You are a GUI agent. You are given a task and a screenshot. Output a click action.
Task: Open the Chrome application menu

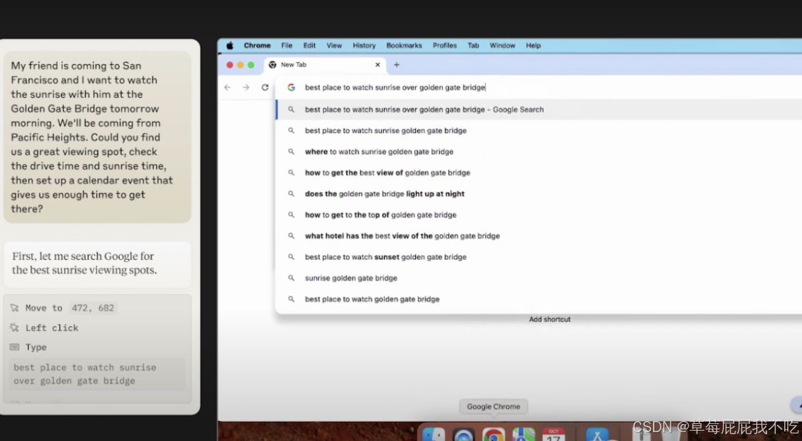[258, 46]
